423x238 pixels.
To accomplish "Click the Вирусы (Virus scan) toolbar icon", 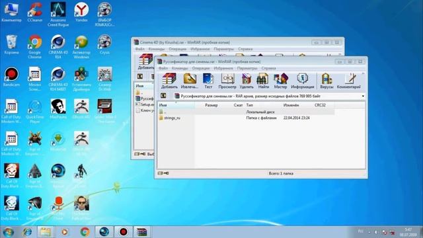I will 327,81.
